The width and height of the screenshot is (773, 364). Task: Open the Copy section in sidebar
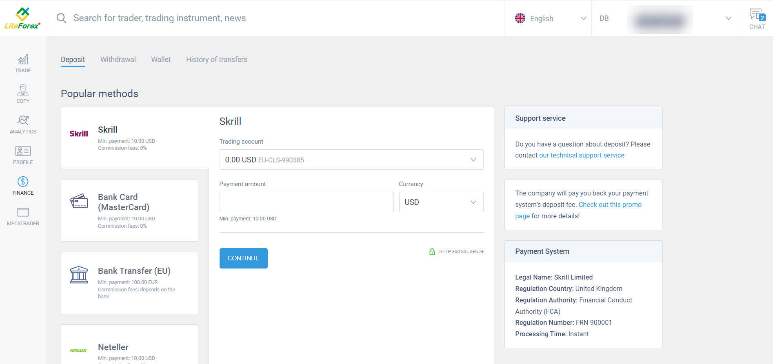(x=23, y=94)
